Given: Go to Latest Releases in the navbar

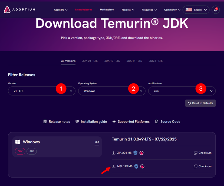Looking at the screenshot, I should (x=83, y=9).
